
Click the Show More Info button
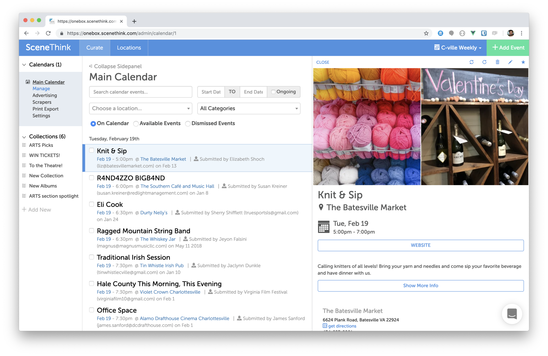click(x=420, y=286)
